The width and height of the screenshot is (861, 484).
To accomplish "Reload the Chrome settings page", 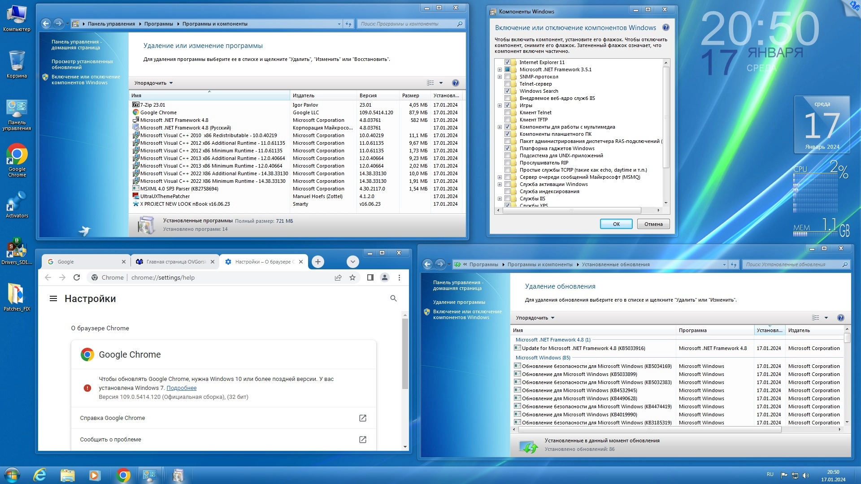I will pyautogui.click(x=77, y=277).
